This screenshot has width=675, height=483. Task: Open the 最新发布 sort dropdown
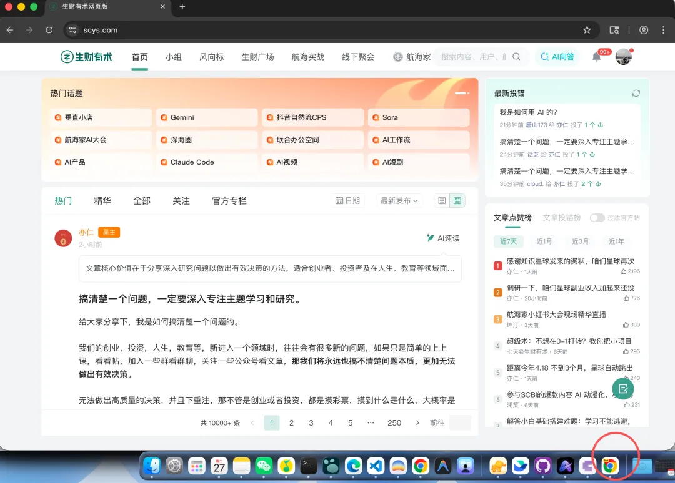(398, 200)
